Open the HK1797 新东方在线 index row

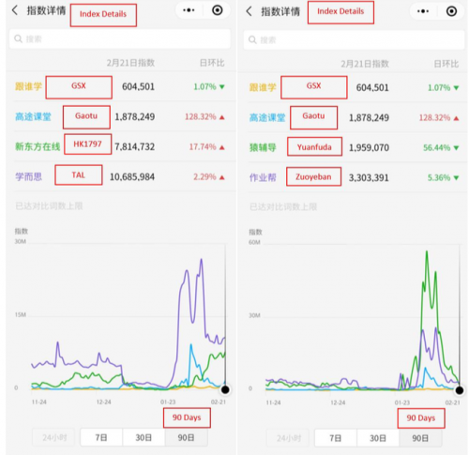coord(120,146)
